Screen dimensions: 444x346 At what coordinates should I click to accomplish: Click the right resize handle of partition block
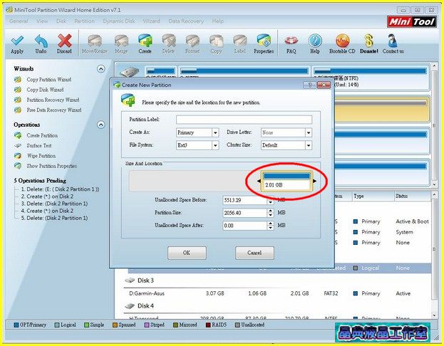pyautogui.click(x=314, y=181)
